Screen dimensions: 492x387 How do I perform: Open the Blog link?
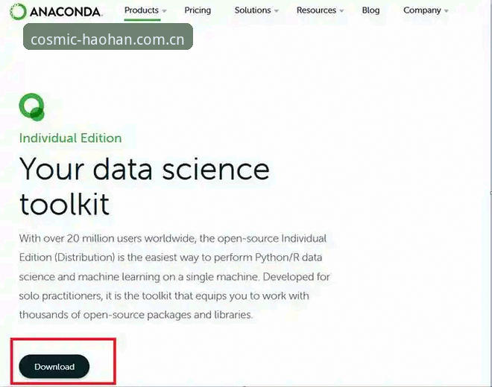(x=370, y=10)
